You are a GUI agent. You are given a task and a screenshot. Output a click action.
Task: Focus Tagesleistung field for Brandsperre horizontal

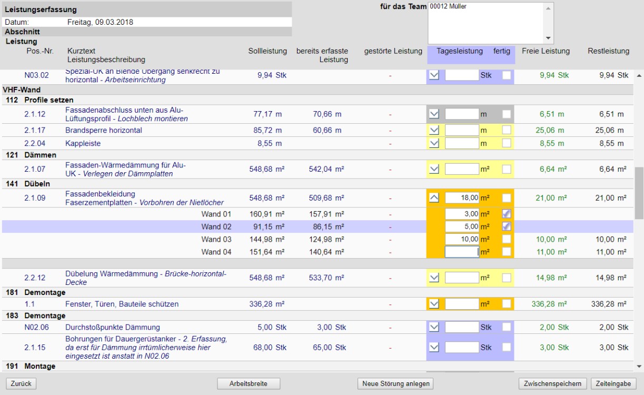[x=462, y=130]
